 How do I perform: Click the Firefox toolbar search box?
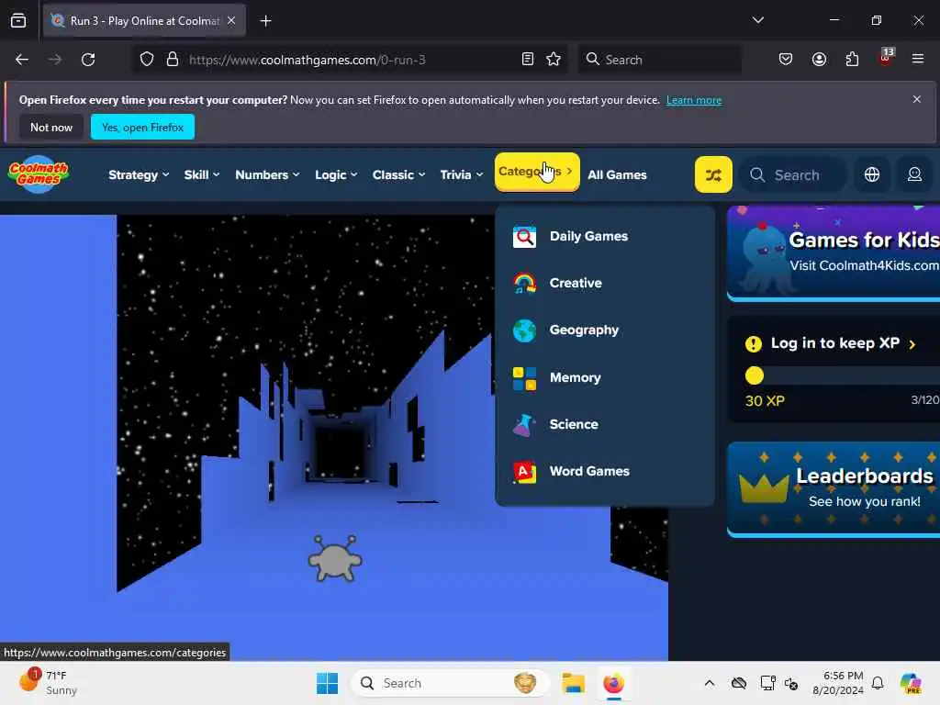[x=659, y=60]
